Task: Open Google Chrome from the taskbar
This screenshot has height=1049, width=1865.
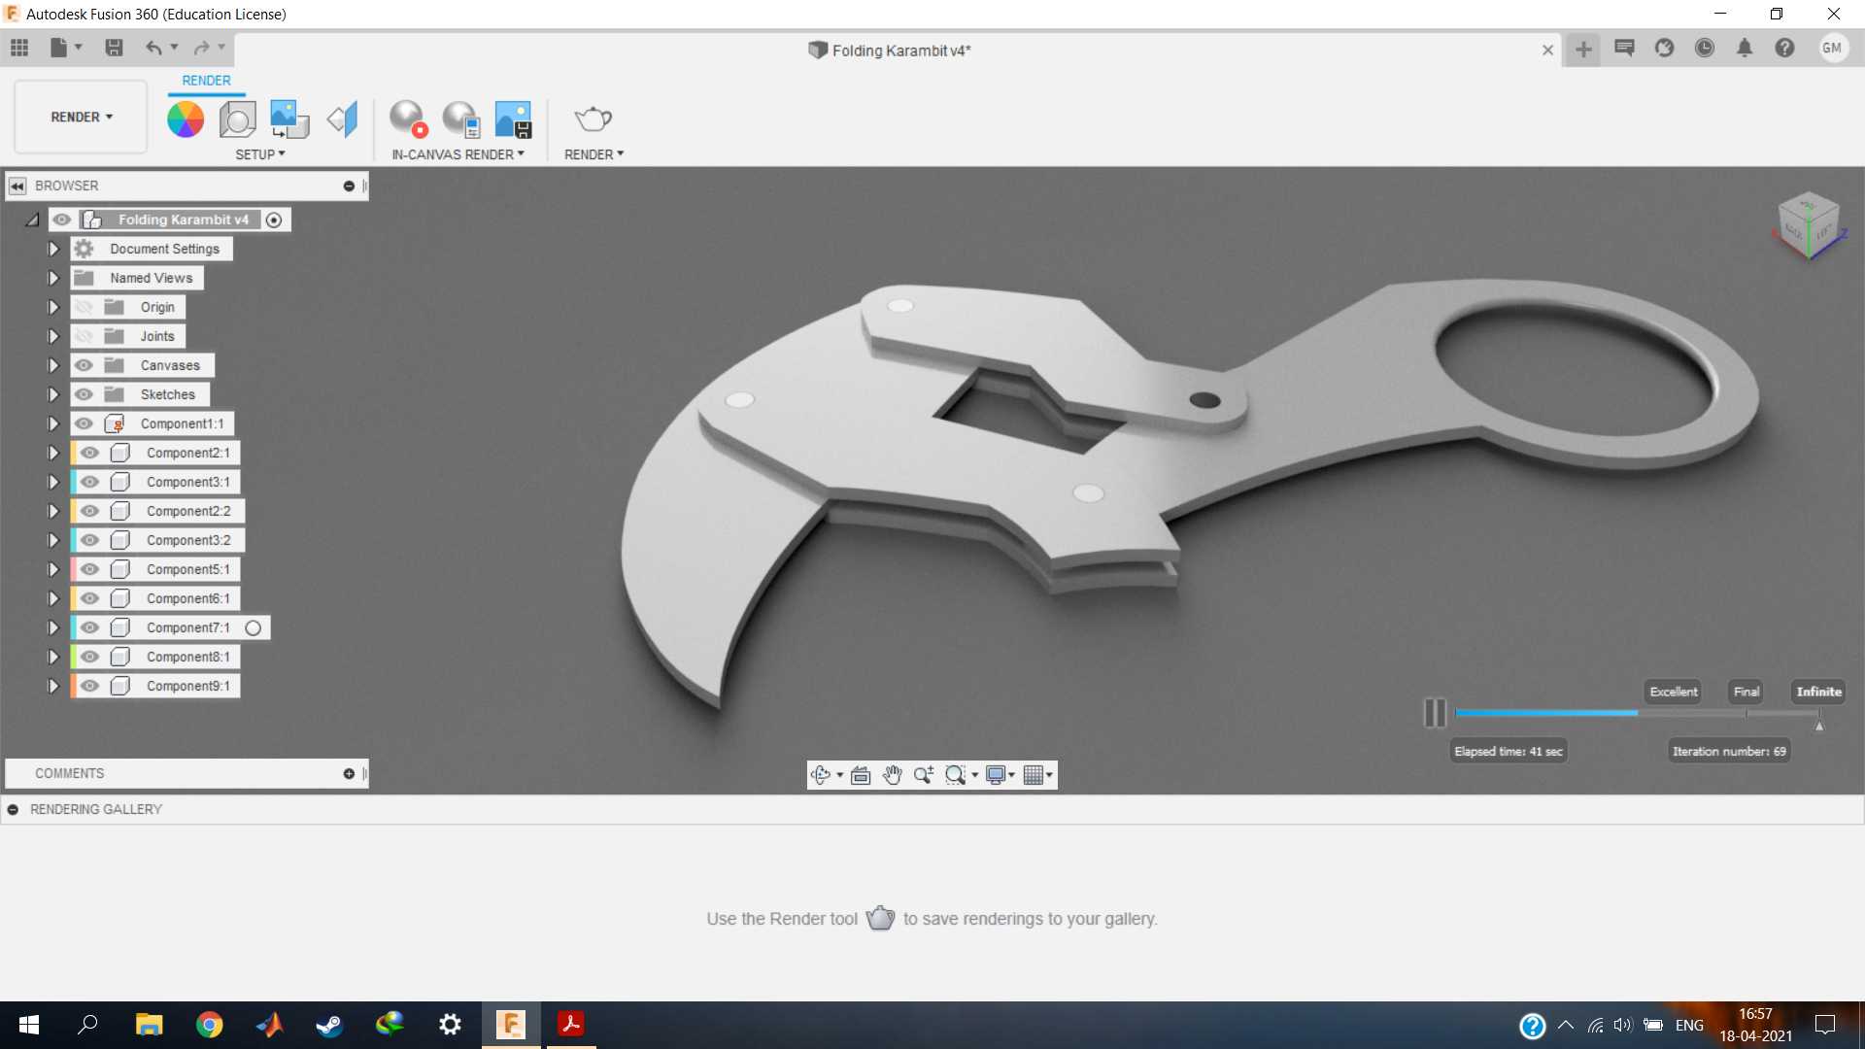Action: pos(209,1025)
